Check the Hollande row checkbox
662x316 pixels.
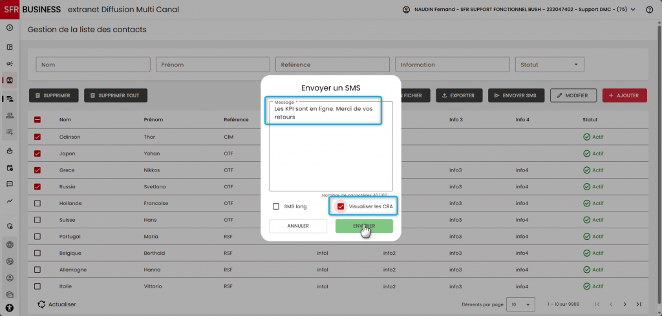point(37,204)
